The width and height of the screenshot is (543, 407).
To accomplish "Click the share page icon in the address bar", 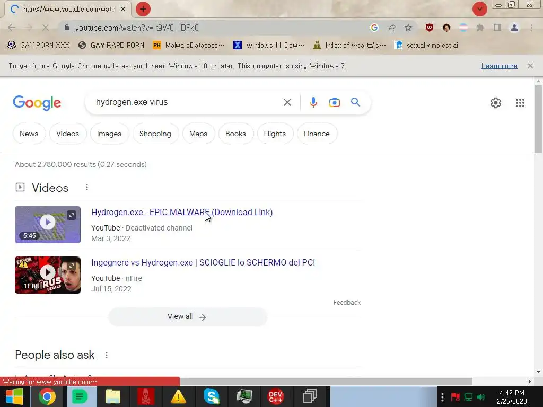I will point(391,28).
